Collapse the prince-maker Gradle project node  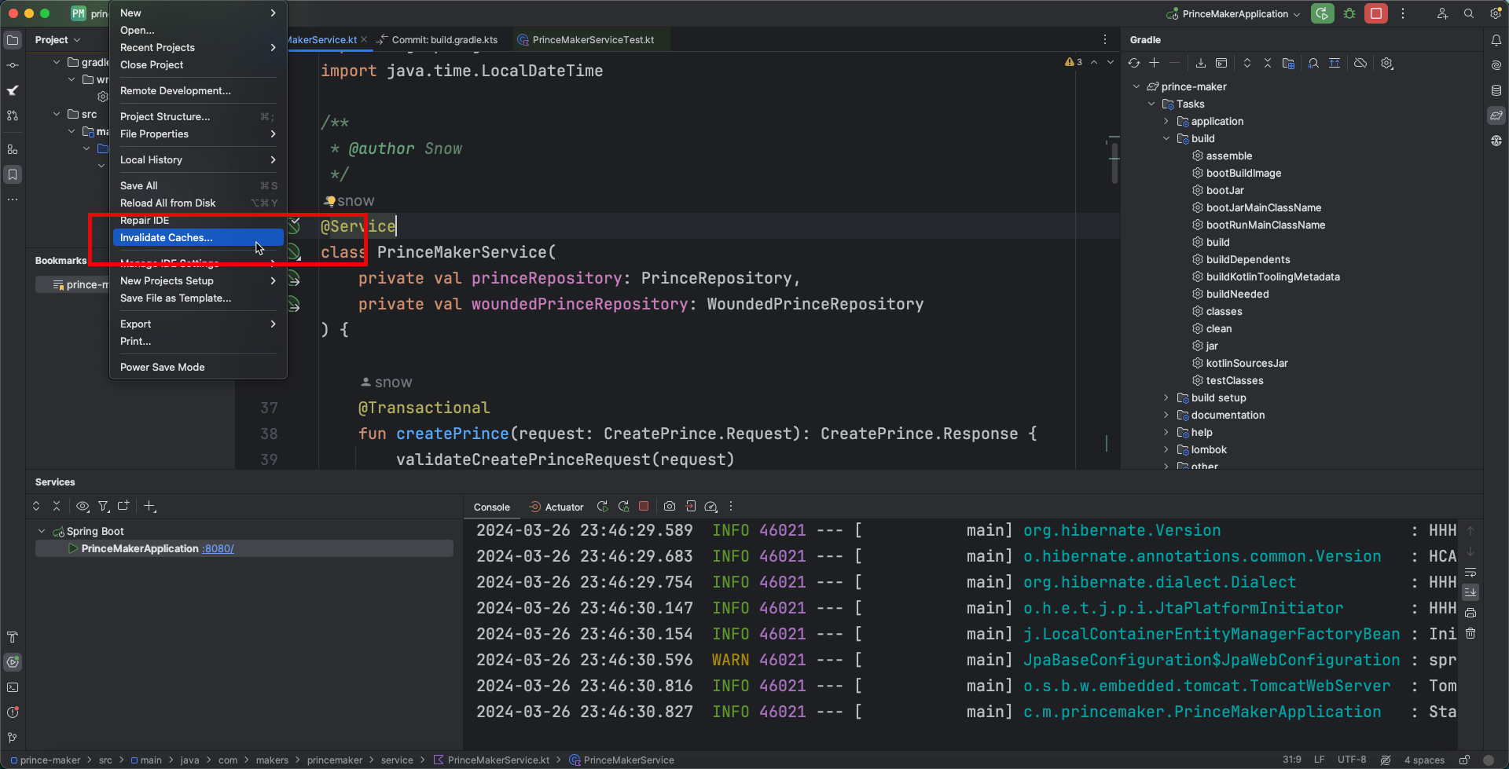point(1136,86)
